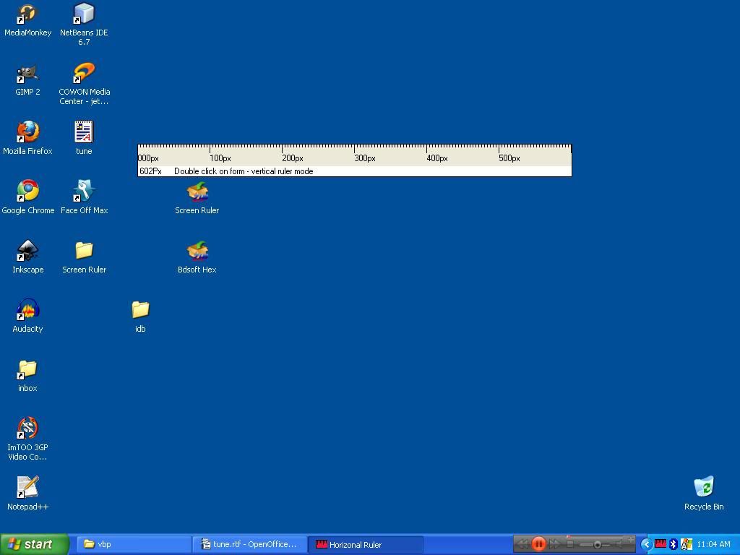Pause playback in the taskbar media player
Viewport: 740px width, 555px height.
[x=538, y=544]
